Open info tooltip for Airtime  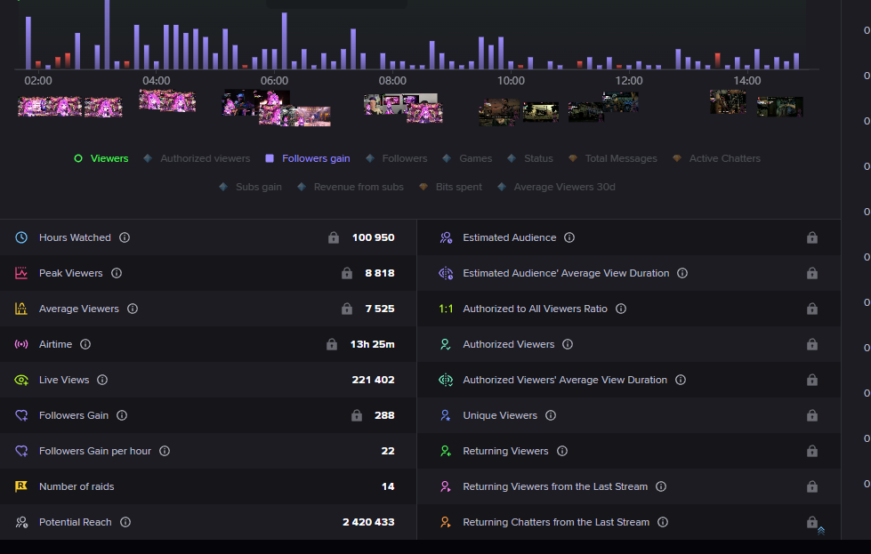[x=85, y=344]
